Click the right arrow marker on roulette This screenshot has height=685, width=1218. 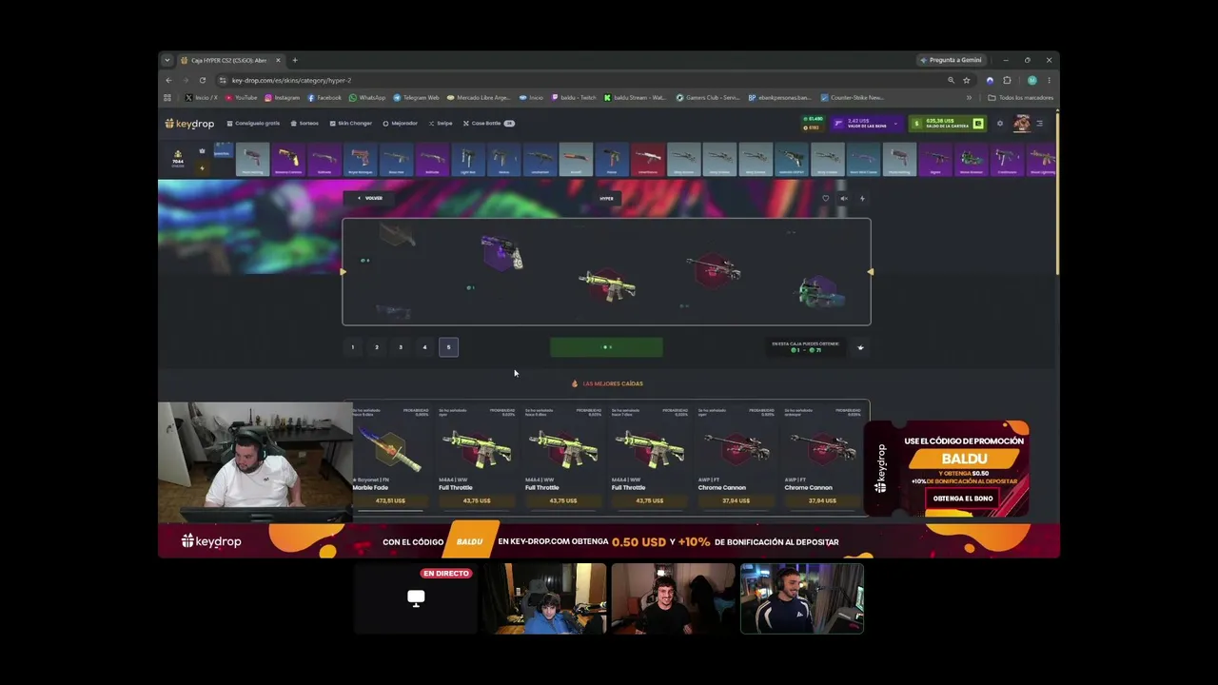click(870, 272)
